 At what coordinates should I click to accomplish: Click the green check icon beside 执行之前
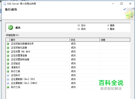pyautogui.click(x=8, y=71)
